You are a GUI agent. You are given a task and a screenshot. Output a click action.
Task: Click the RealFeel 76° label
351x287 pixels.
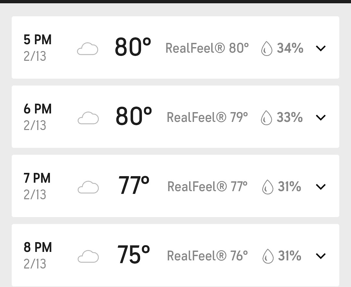(x=207, y=256)
